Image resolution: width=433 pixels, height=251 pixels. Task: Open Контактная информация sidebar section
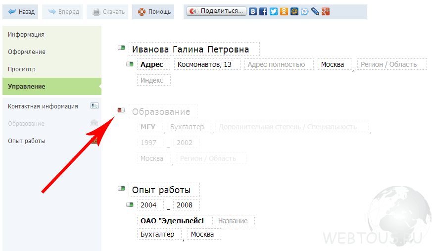[52, 106]
